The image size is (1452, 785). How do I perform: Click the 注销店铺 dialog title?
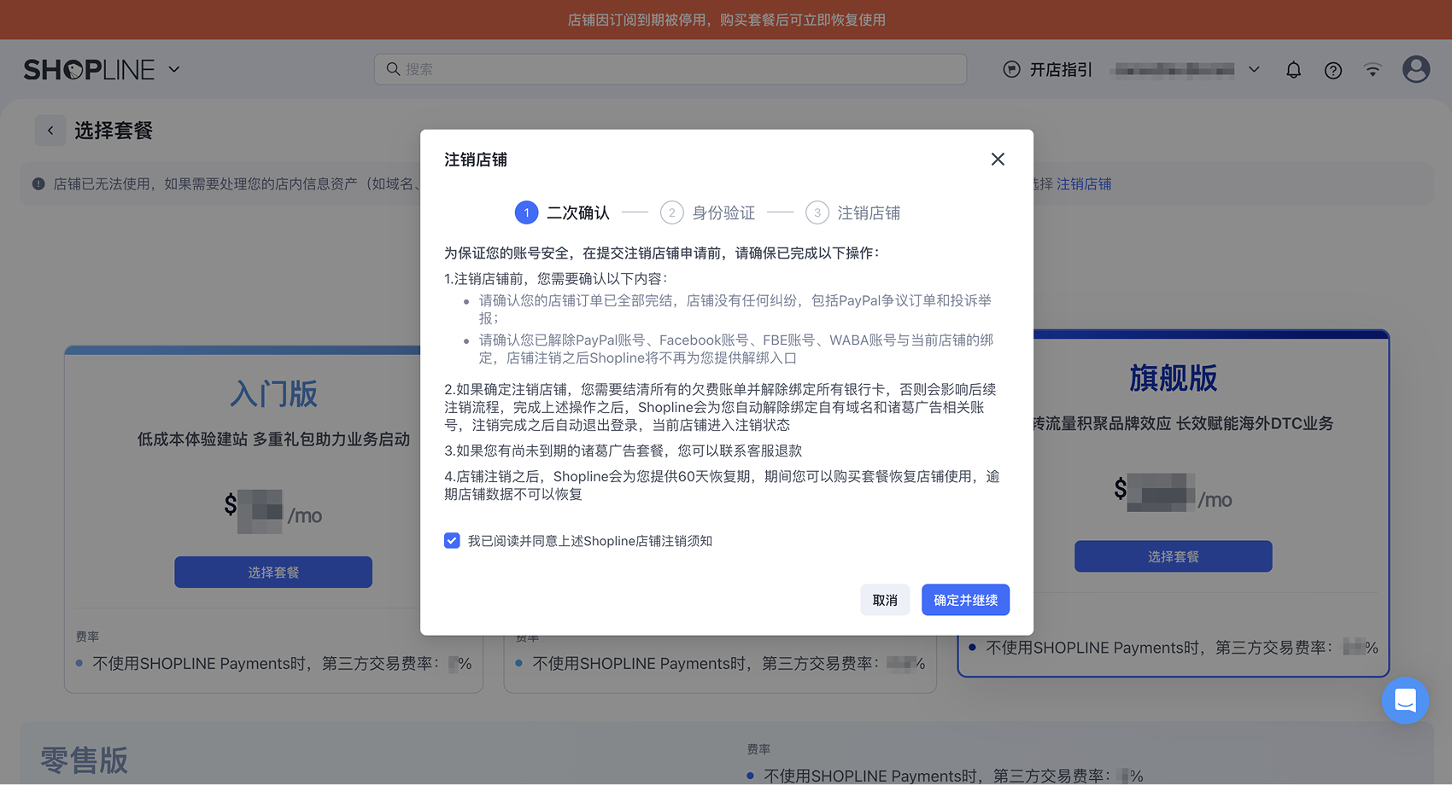tap(476, 160)
